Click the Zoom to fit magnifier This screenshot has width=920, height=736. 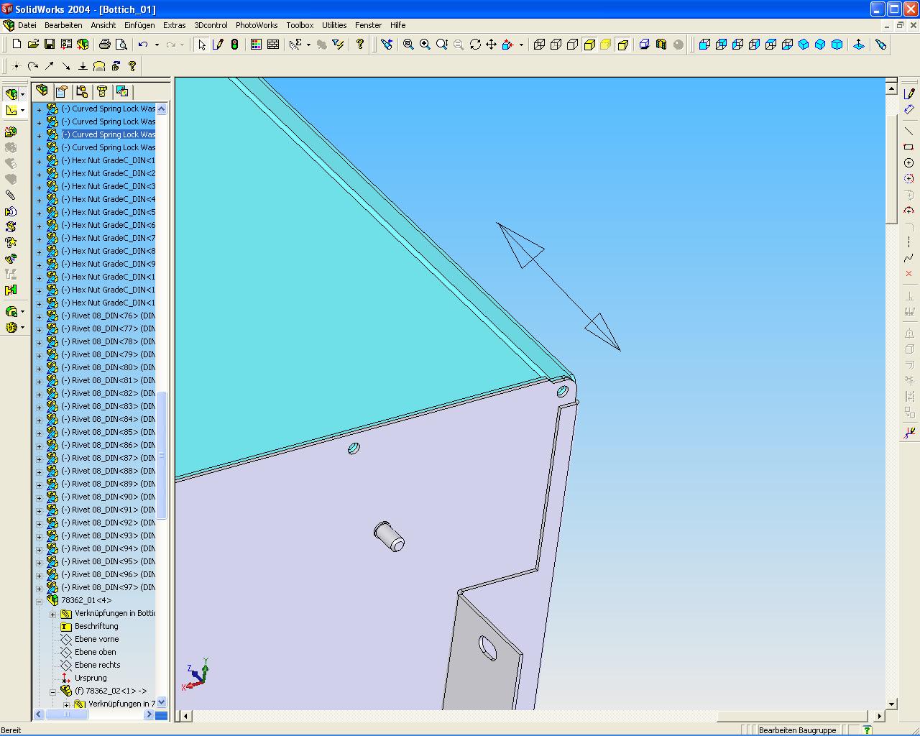point(408,45)
